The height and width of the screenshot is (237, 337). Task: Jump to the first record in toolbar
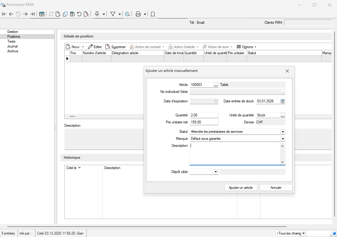click(4, 14)
